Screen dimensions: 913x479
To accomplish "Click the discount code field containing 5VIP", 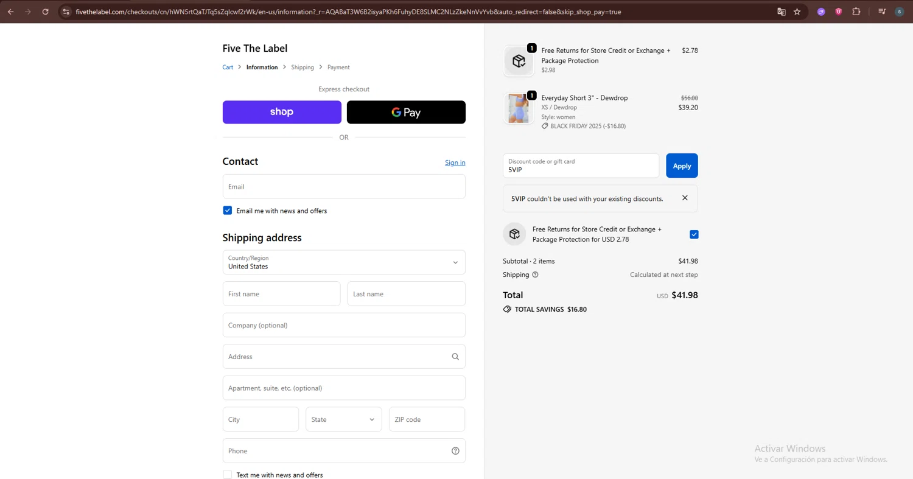I will [x=581, y=166].
